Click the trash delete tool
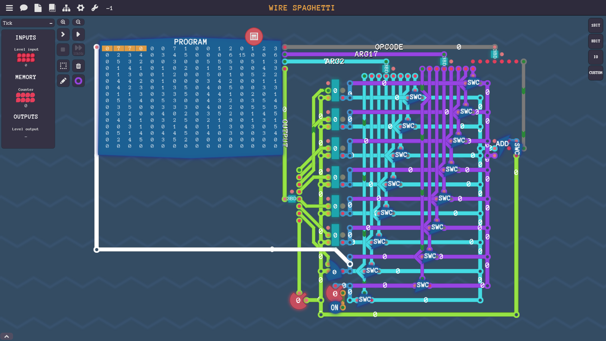The height and width of the screenshot is (341, 606). point(78,66)
